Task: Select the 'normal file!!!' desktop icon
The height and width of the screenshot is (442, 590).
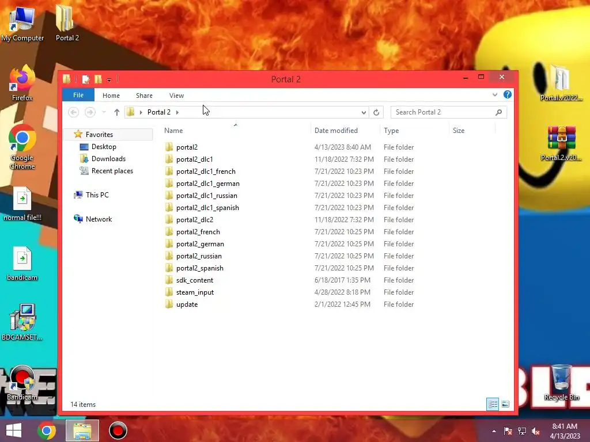Action: (x=22, y=204)
